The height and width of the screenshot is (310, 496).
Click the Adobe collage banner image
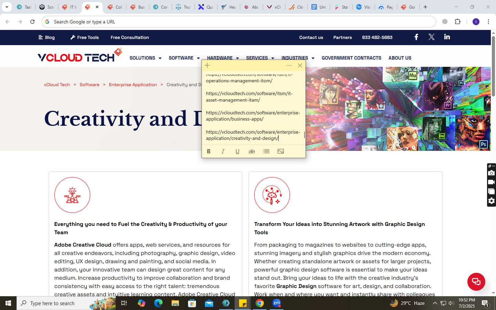(x=398, y=108)
